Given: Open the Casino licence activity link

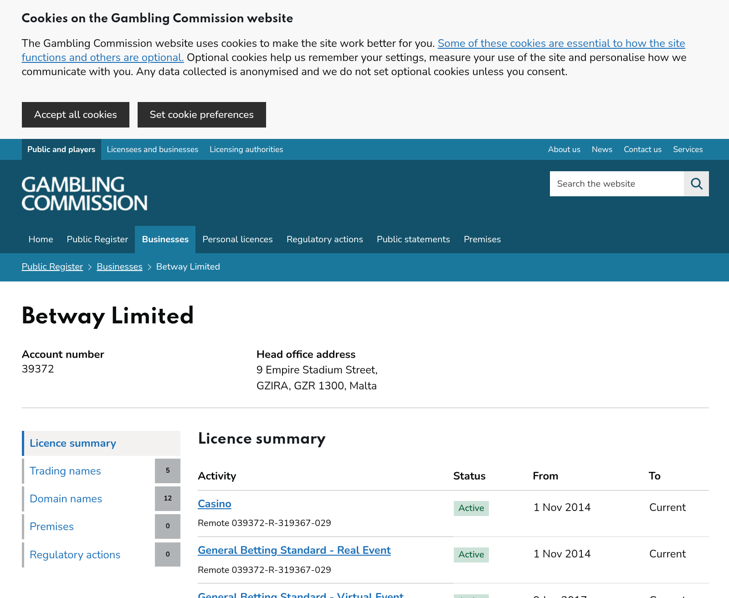Looking at the screenshot, I should click(x=215, y=504).
